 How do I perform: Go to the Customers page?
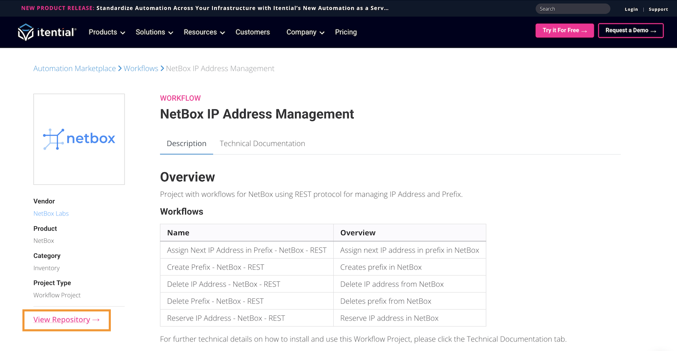click(252, 32)
